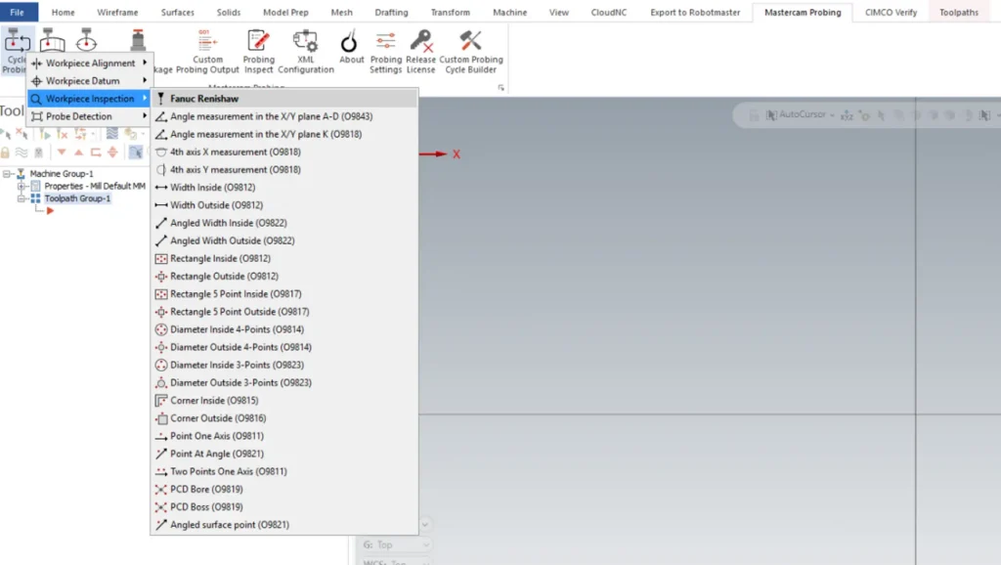Open Probing Settings

coord(385,52)
